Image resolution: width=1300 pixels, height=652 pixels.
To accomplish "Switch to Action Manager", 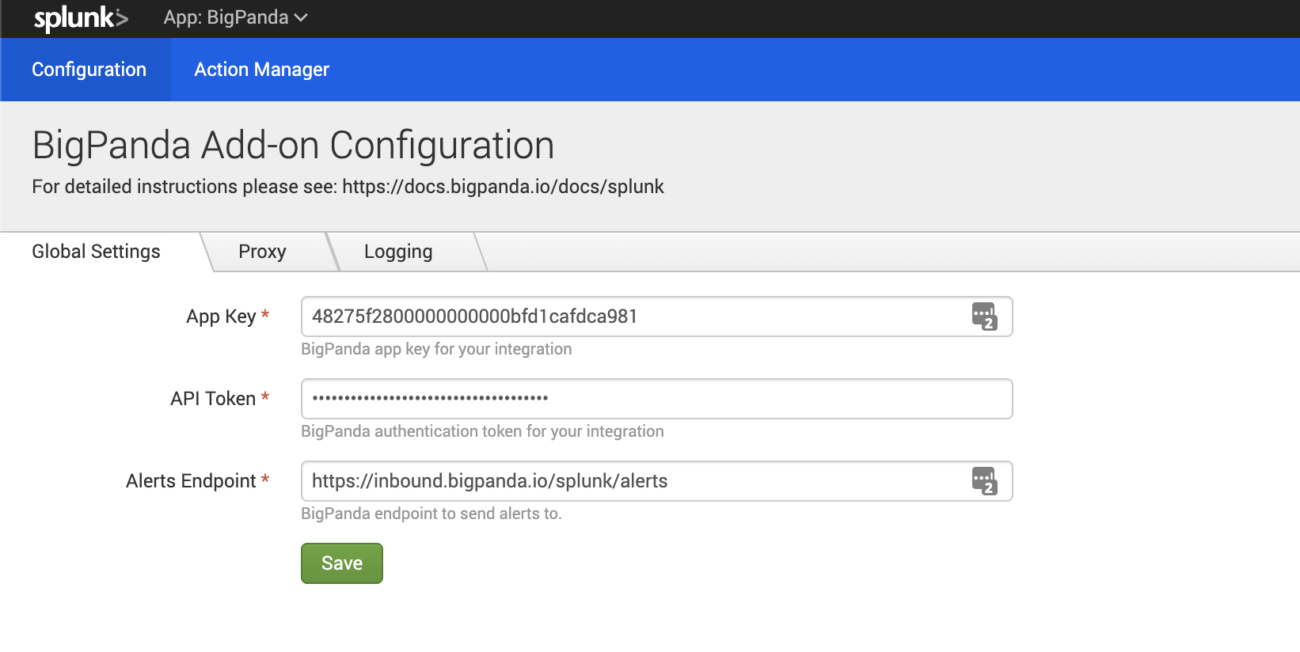I will (261, 70).
